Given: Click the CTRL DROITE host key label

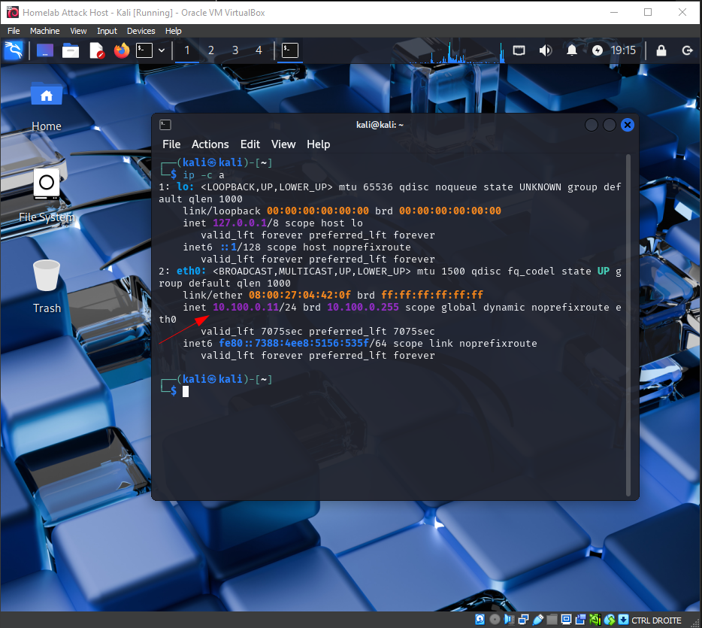Looking at the screenshot, I should click(656, 620).
